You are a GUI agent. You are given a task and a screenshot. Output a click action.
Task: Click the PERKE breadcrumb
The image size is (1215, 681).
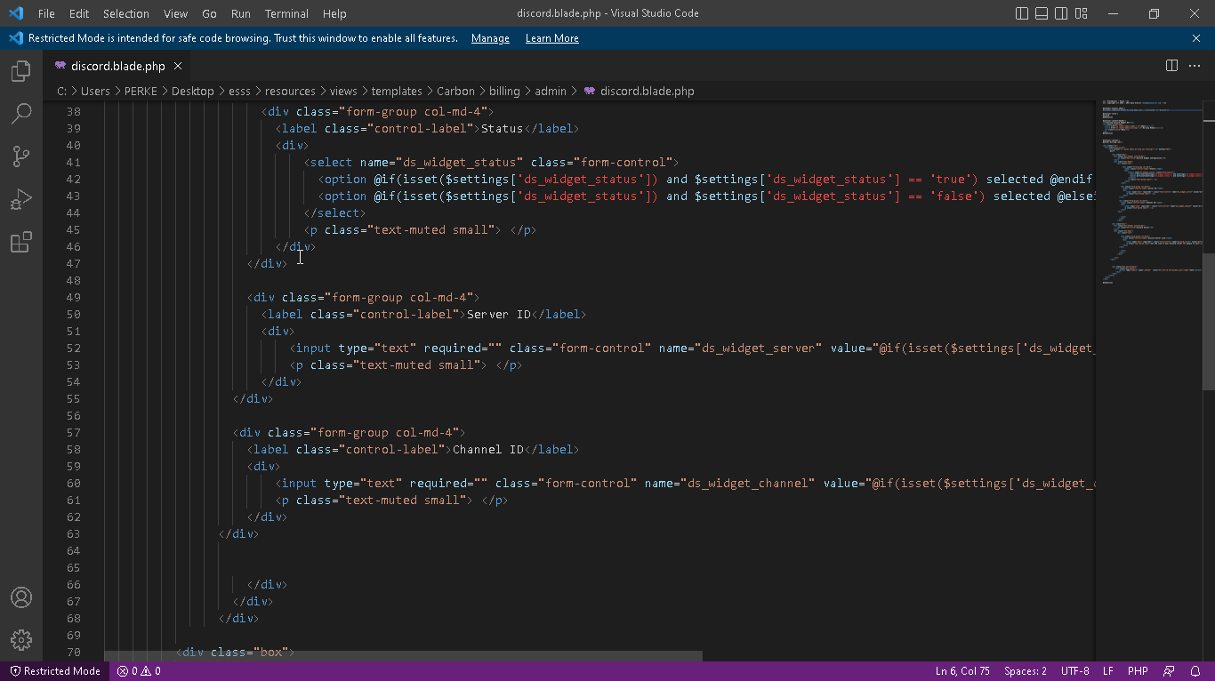click(141, 91)
